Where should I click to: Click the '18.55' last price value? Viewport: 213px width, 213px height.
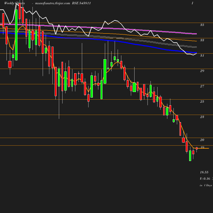pos(204,172)
